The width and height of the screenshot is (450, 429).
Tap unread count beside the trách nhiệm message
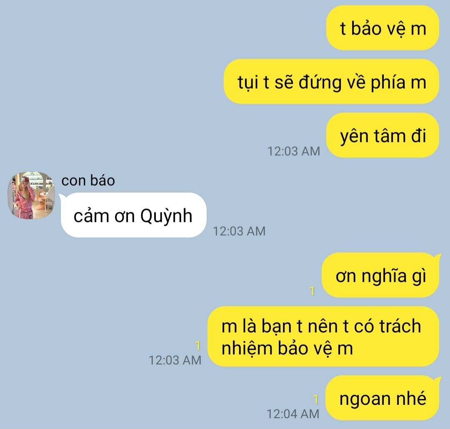(198, 346)
